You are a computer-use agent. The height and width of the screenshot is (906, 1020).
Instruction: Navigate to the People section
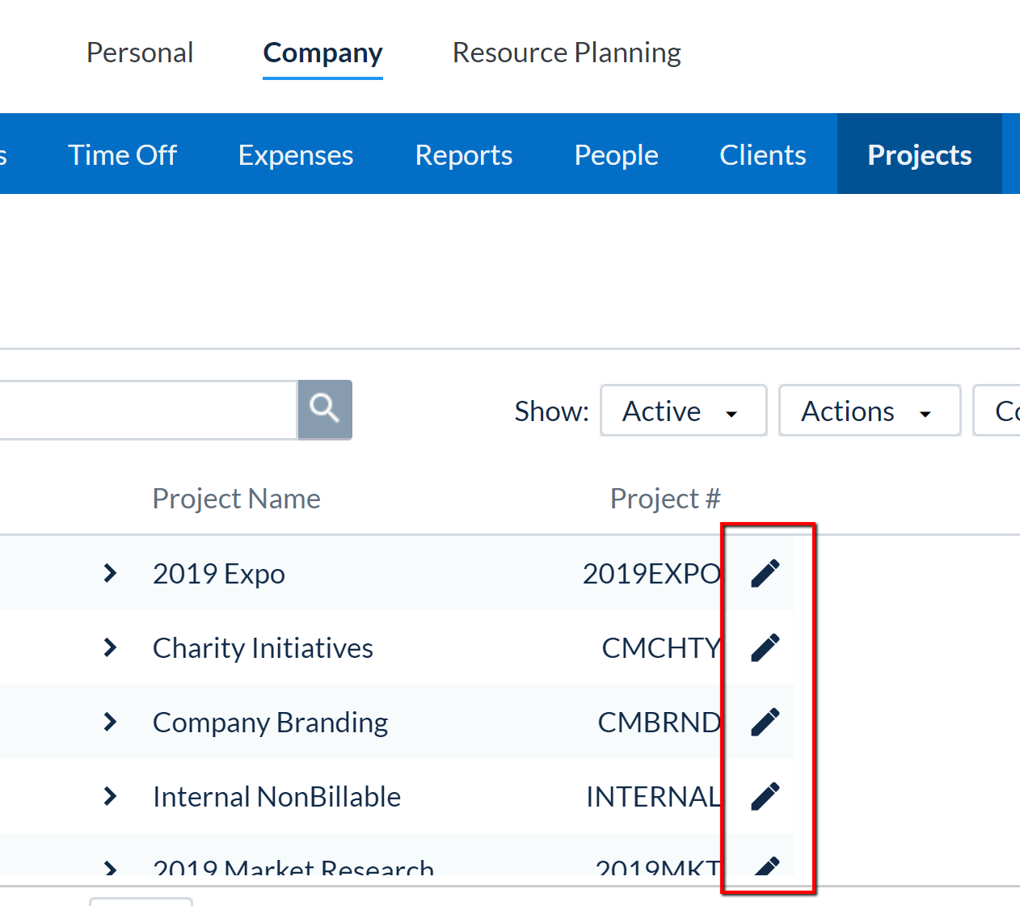(x=615, y=154)
